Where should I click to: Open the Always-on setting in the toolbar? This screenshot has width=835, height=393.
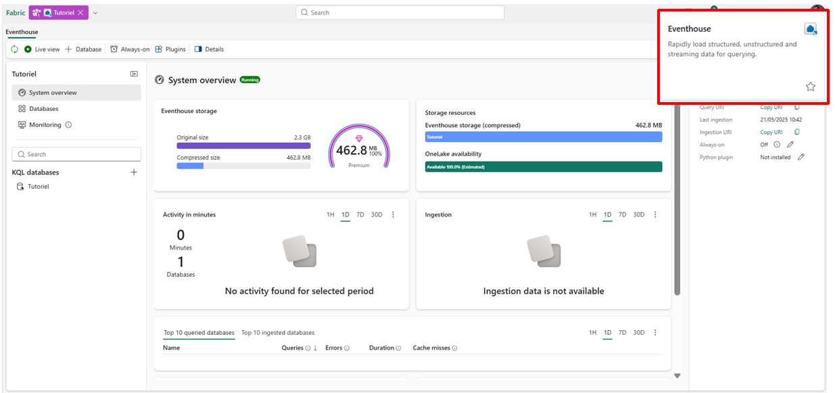(130, 49)
